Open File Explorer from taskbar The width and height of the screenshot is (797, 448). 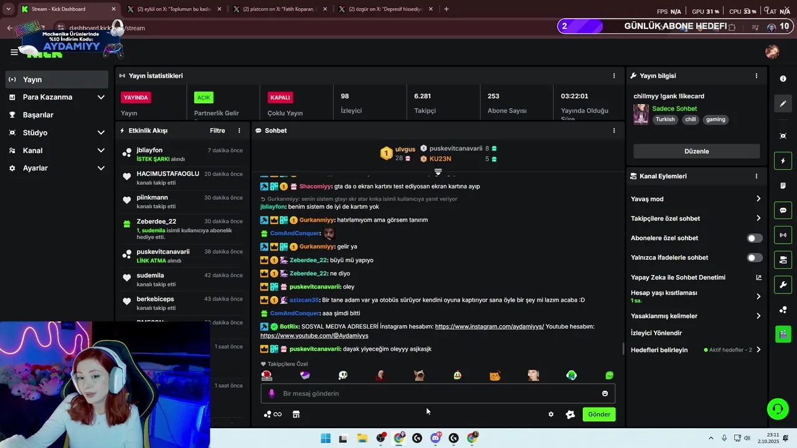click(362, 438)
